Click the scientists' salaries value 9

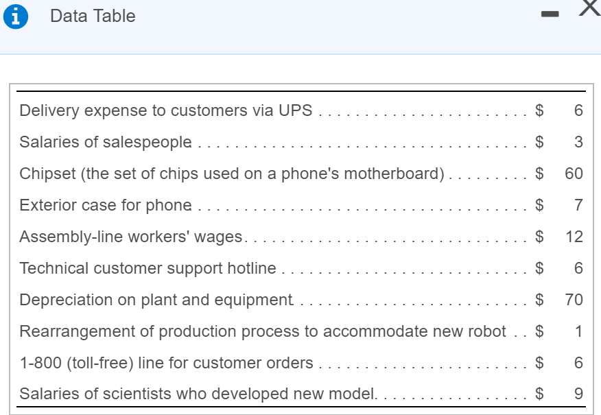point(579,394)
